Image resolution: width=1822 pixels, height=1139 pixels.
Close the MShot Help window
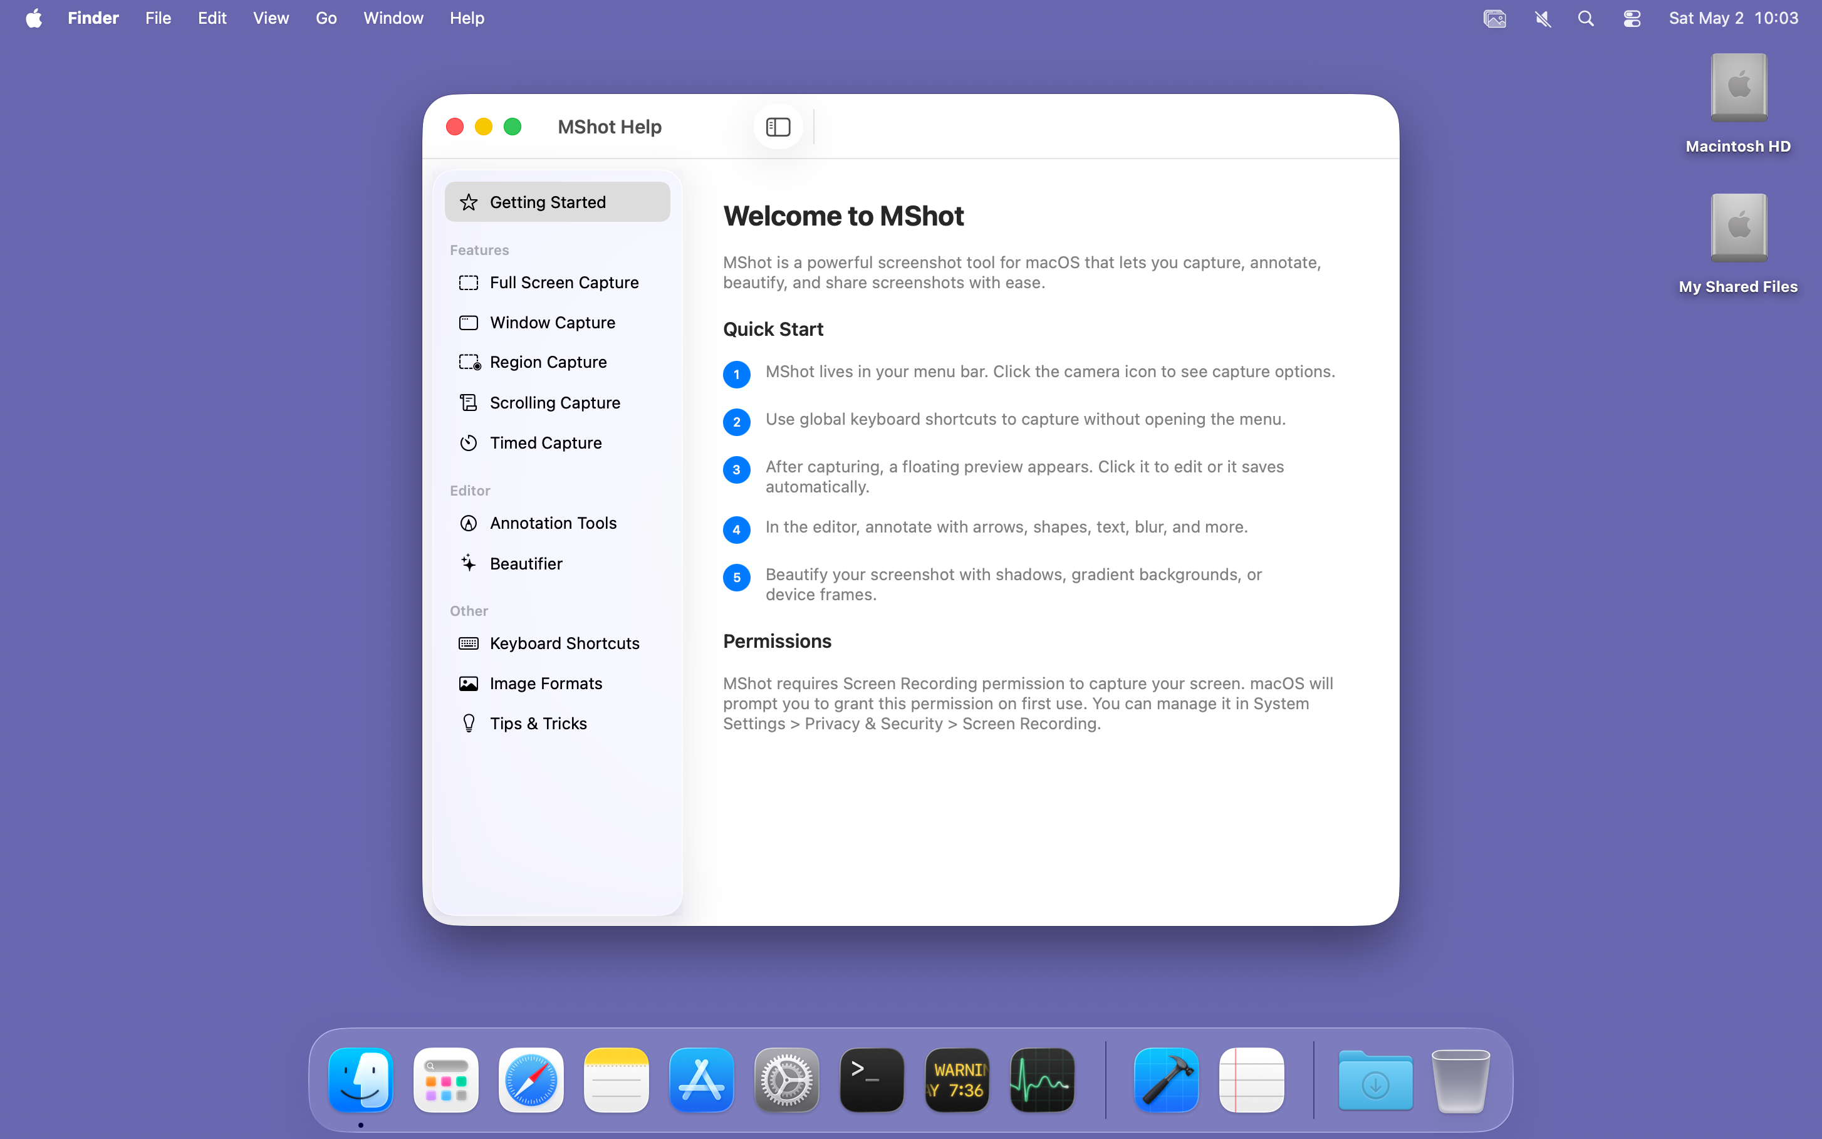coord(454,127)
